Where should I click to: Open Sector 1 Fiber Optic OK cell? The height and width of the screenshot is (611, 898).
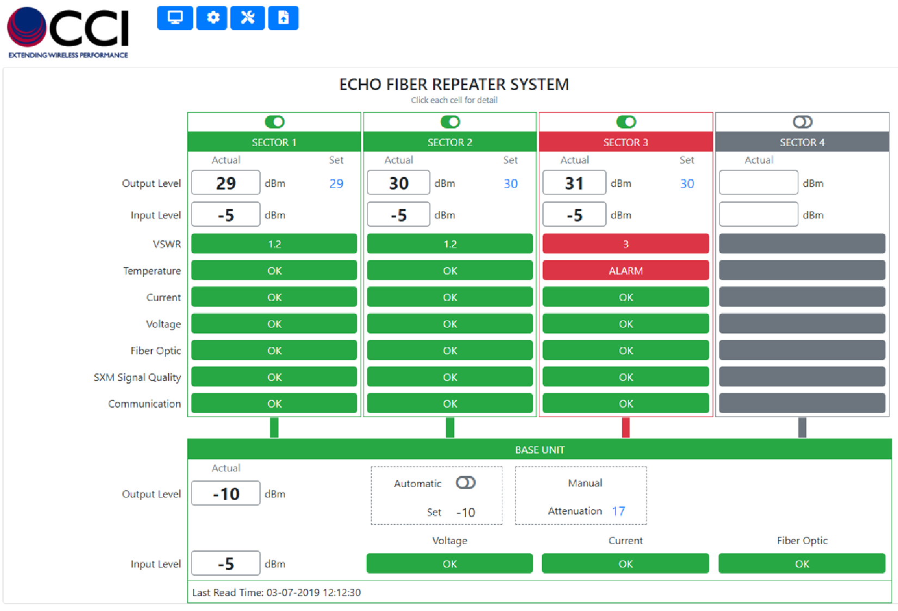[274, 350]
